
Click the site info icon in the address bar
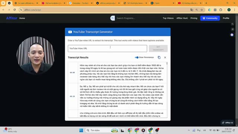pyautogui.click(x=21, y=10)
